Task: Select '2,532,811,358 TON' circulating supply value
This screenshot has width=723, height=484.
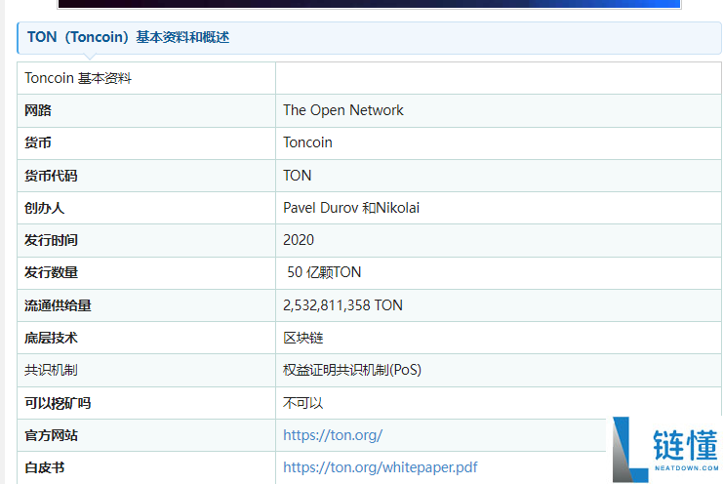Action: 342,305
